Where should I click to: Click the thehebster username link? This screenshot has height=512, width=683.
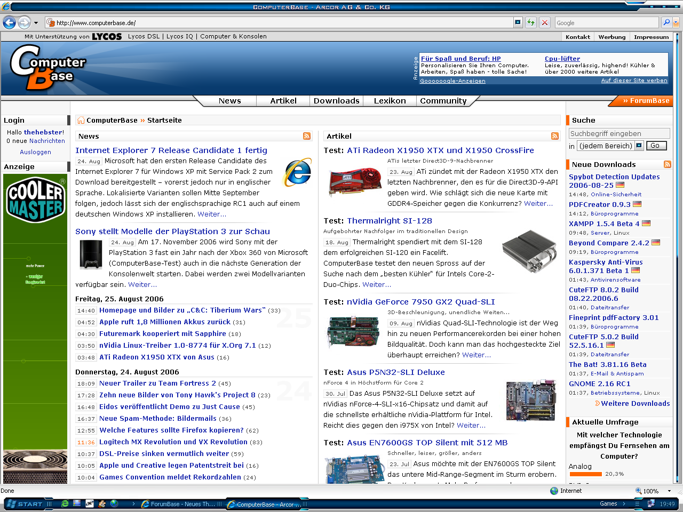click(x=43, y=132)
